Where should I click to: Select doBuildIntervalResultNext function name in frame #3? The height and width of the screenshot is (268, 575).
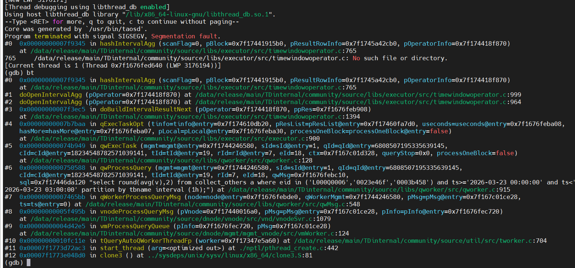point(145,109)
